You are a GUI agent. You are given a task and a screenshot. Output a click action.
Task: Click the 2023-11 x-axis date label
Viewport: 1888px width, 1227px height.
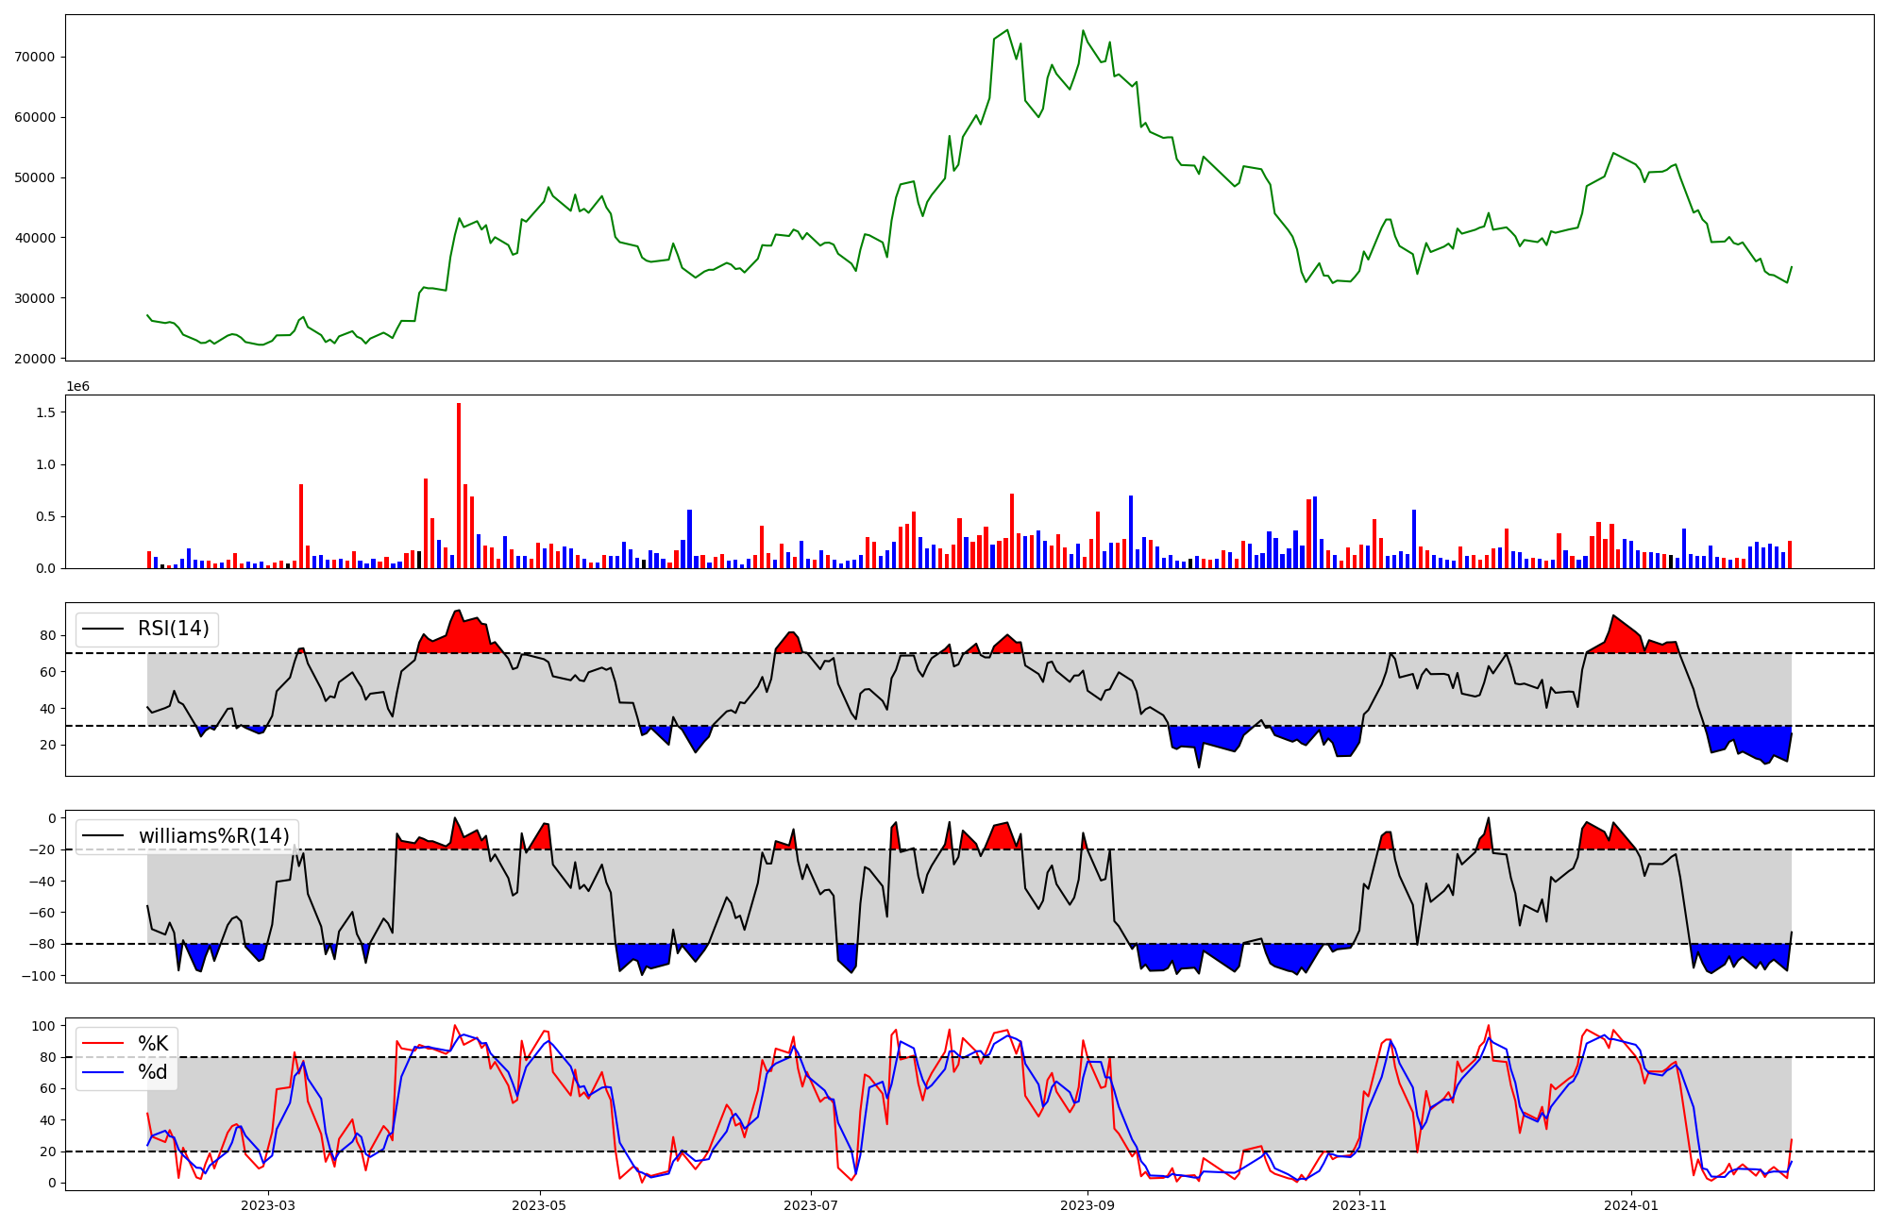pos(1359,1205)
